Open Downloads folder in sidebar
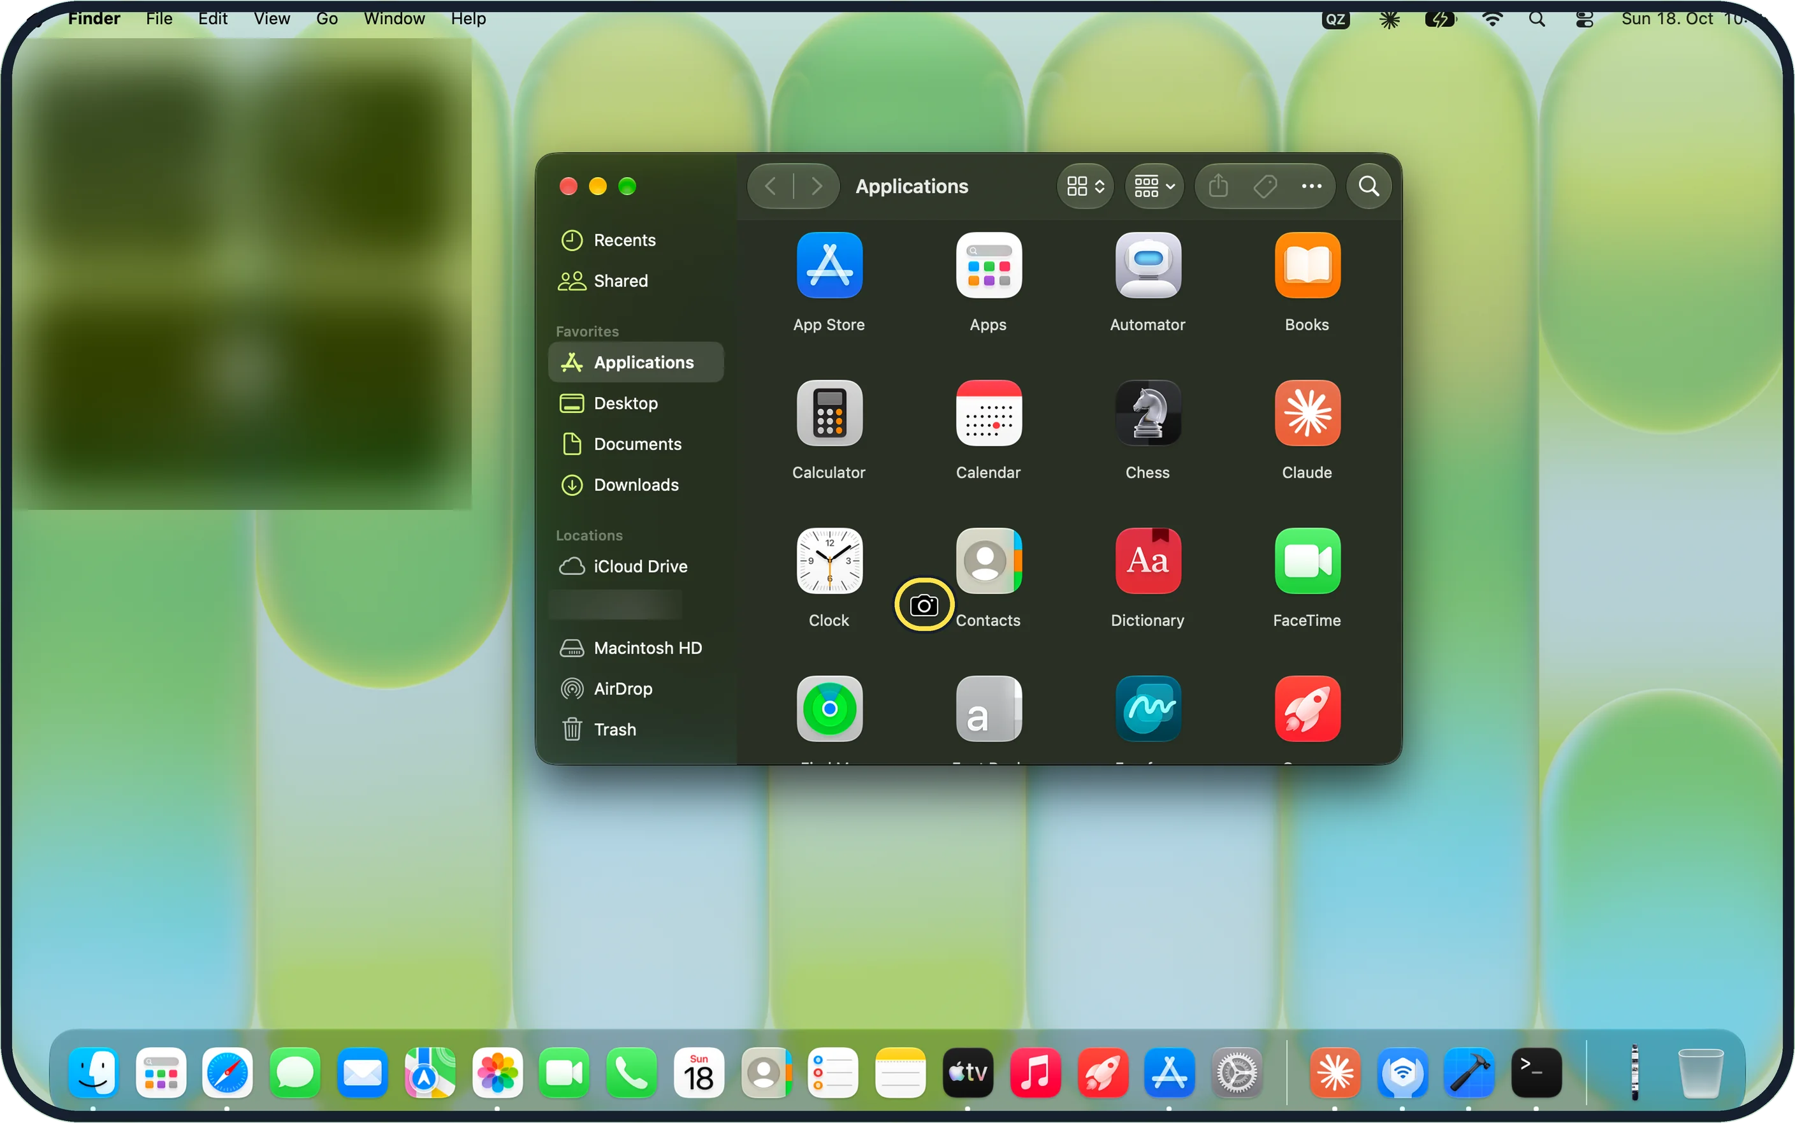Viewport: 1795px width, 1123px height. 636,484
